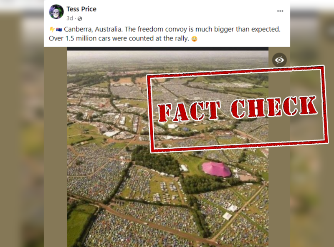The height and width of the screenshot is (247, 334).
Task: Click the flushed face emoji after rally
Action: [x=194, y=39]
